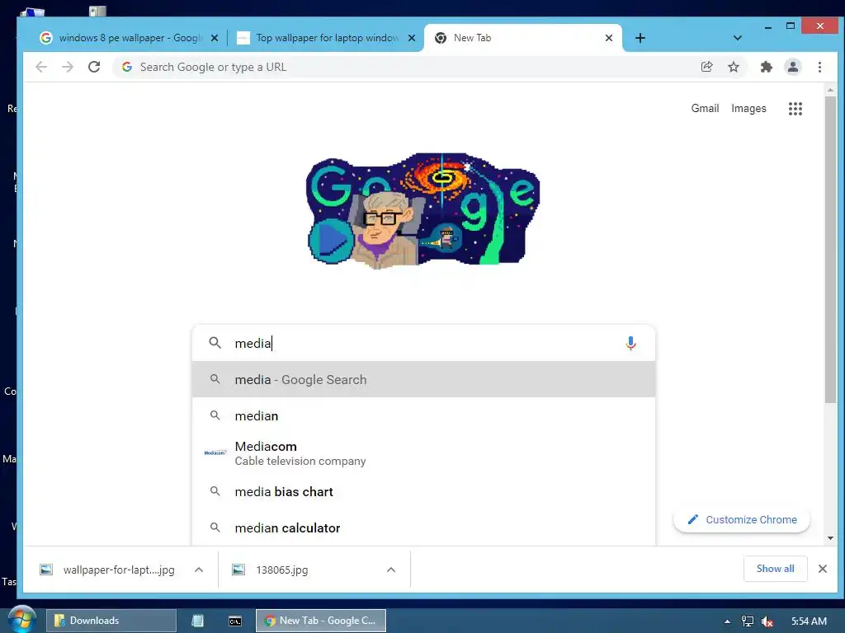Open the Chrome three-dot menu
The height and width of the screenshot is (633, 845).
819,67
